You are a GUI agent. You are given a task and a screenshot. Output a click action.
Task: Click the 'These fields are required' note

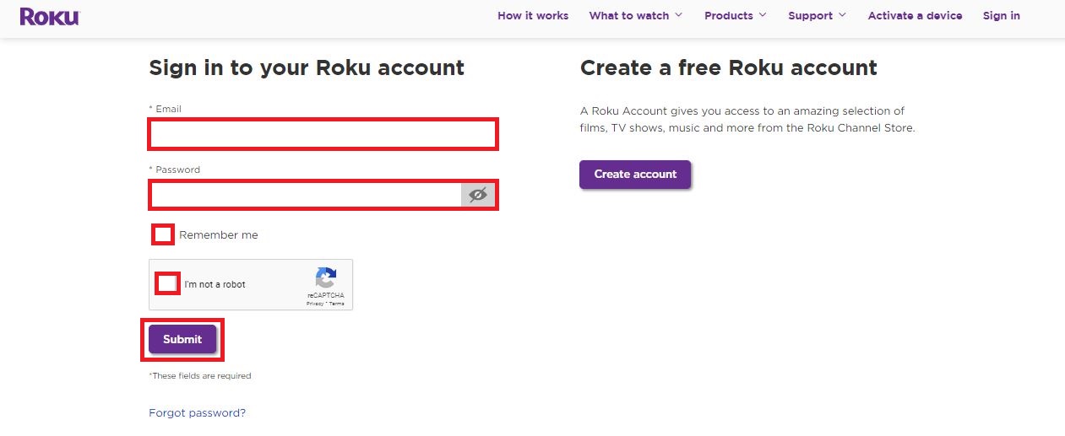point(200,375)
